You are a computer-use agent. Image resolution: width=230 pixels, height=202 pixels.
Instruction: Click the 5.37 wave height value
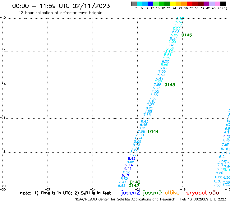[x=179, y=22]
